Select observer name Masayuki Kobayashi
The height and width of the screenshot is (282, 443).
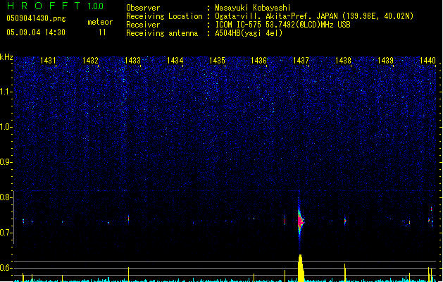point(253,8)
